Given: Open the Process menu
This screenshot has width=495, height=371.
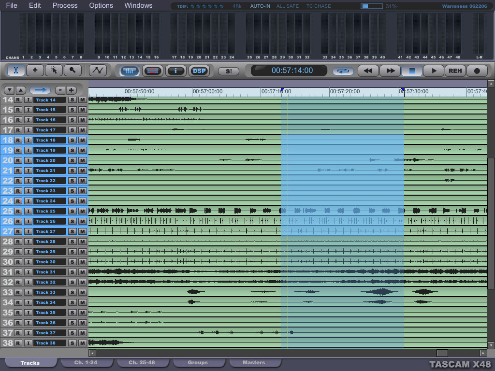Looking at the screenshot, I should tap(65, 6).
